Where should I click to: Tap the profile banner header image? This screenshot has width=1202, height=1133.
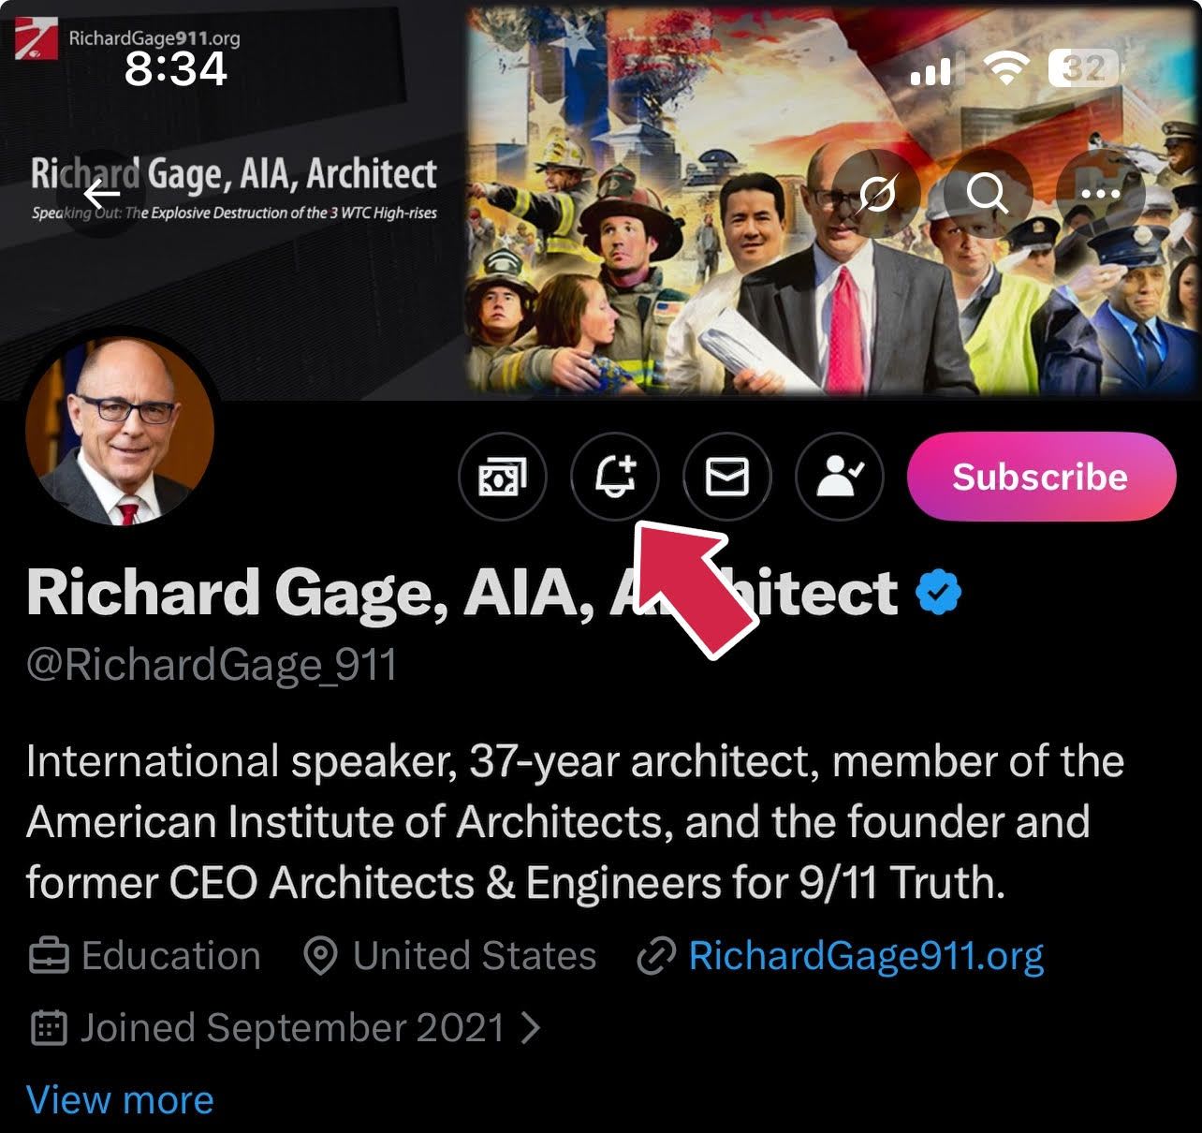coord(601,199)
